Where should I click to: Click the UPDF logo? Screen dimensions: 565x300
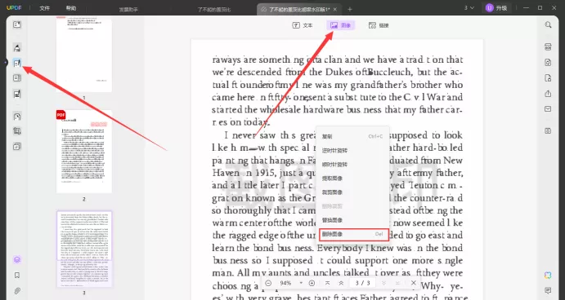coord(14,8)
